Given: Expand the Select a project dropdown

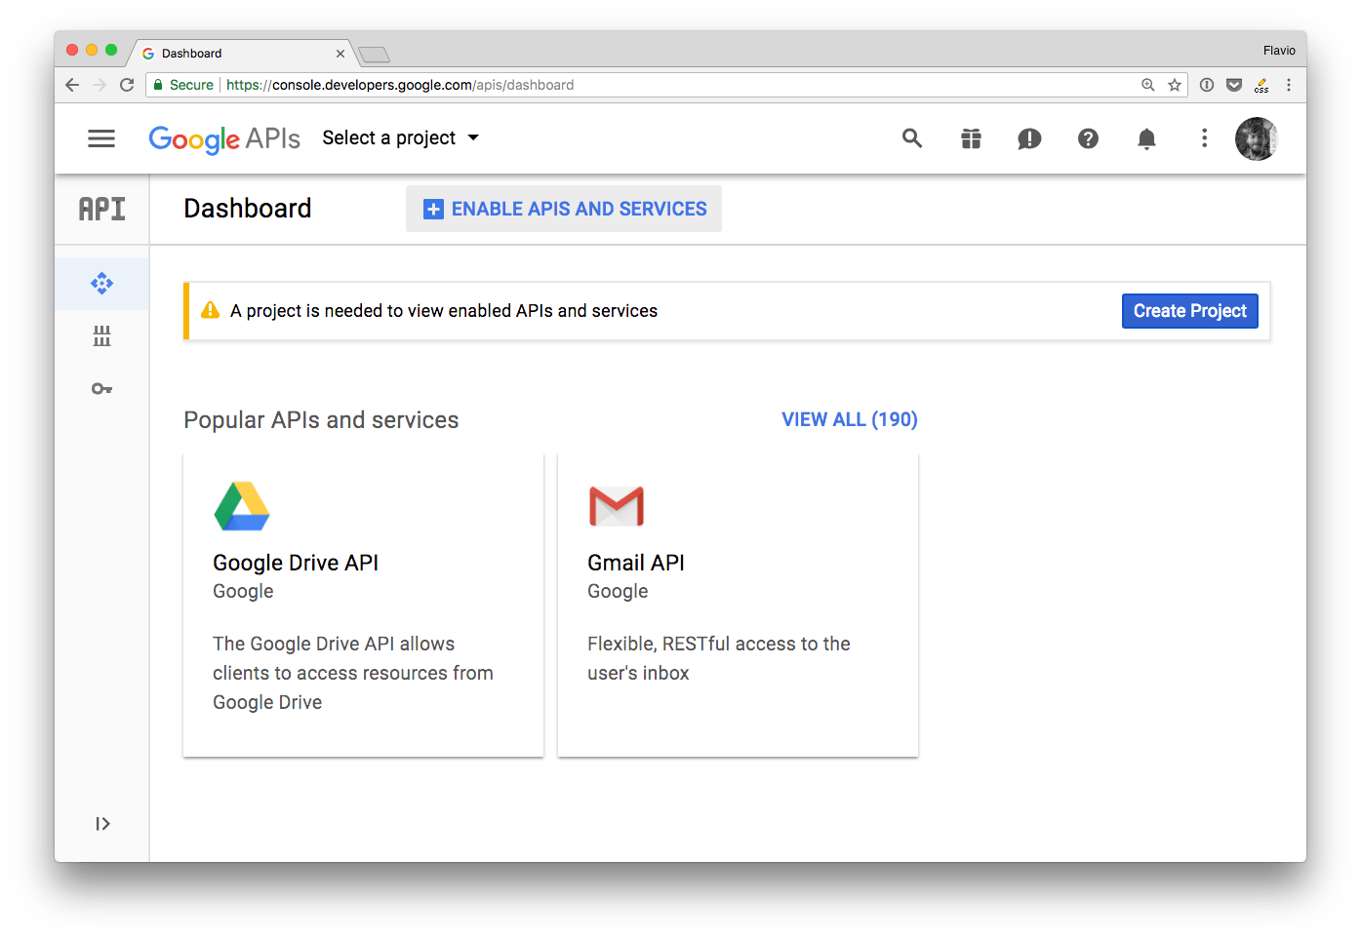Looking at the screenshot, I should click(400, 138).
